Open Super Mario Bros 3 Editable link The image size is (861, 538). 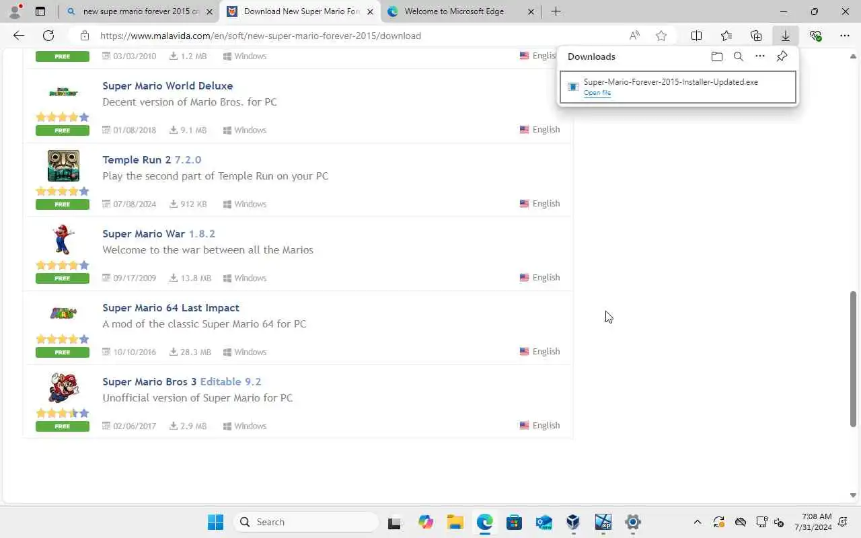[182, 381]
